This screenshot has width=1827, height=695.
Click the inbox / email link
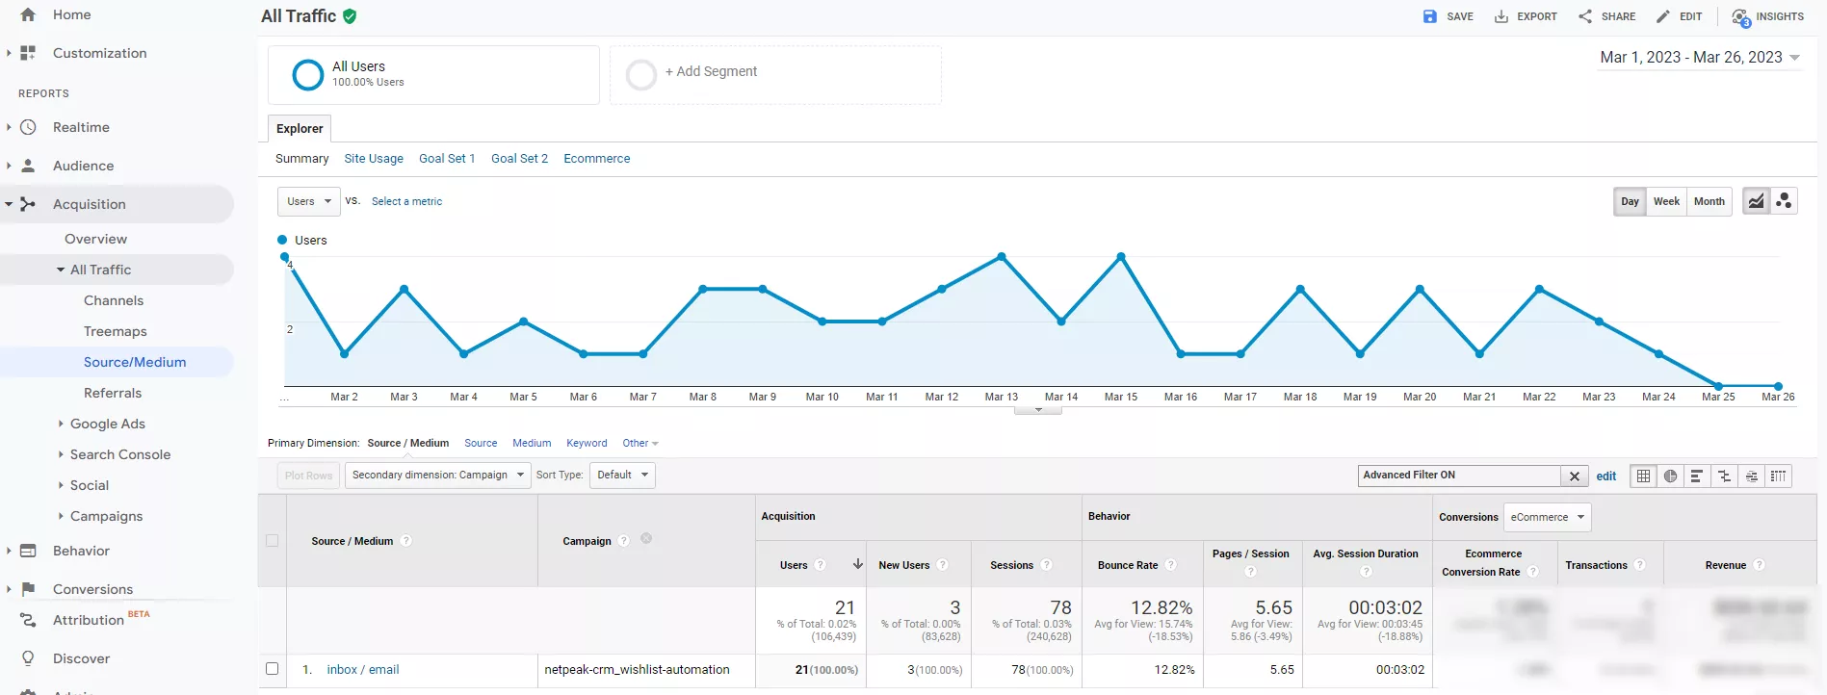[x=363, y=669]
